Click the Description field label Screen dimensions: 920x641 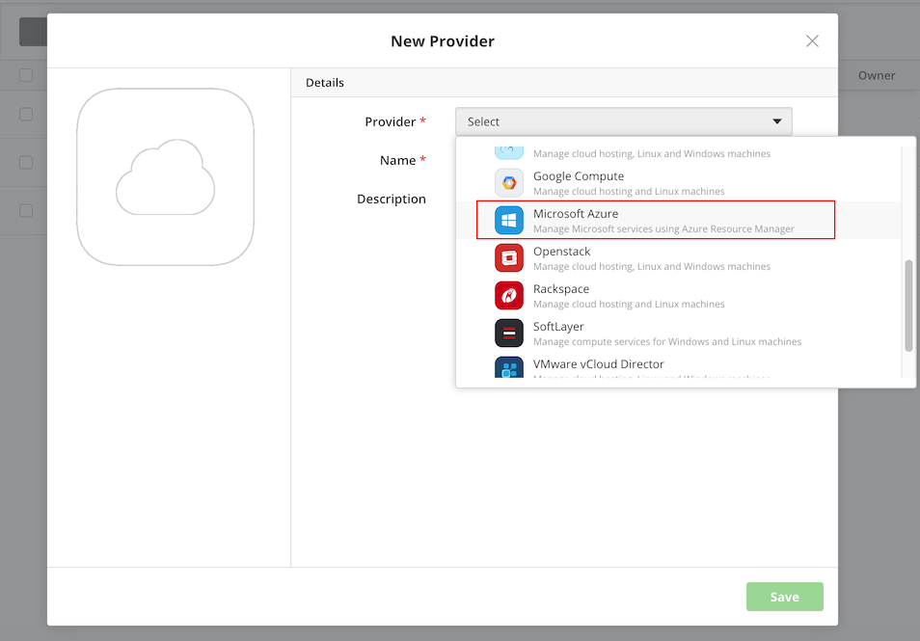(x=392, y=199)
